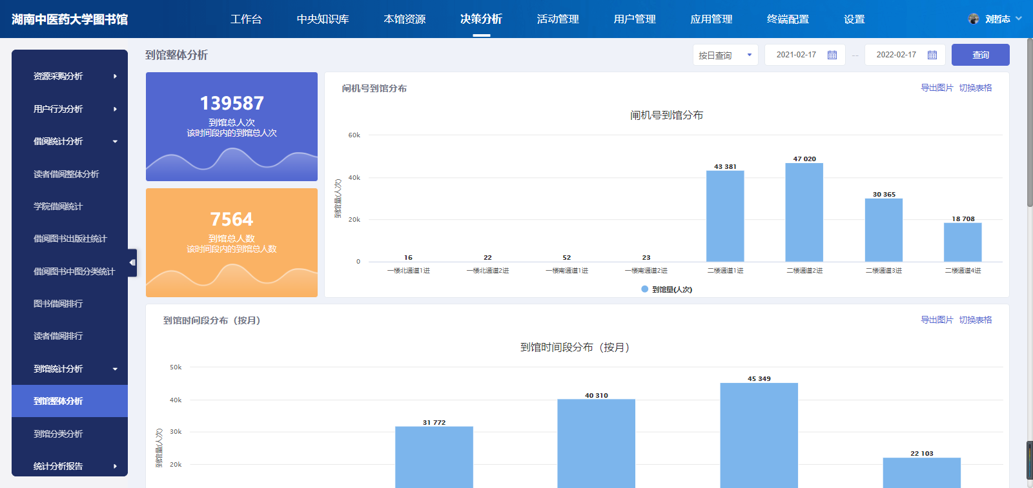
Task: Open the 用户管理 top menu
Action: click(x=635, y=19)
